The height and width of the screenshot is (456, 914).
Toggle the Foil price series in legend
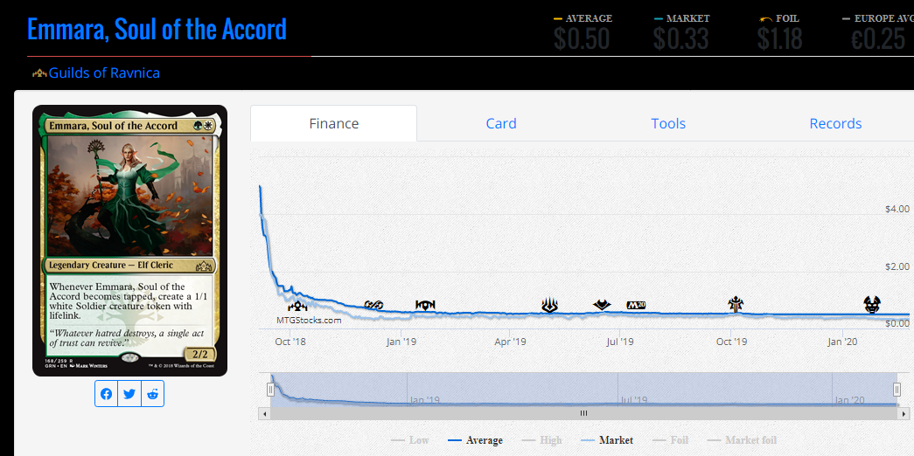coord(670,440)
